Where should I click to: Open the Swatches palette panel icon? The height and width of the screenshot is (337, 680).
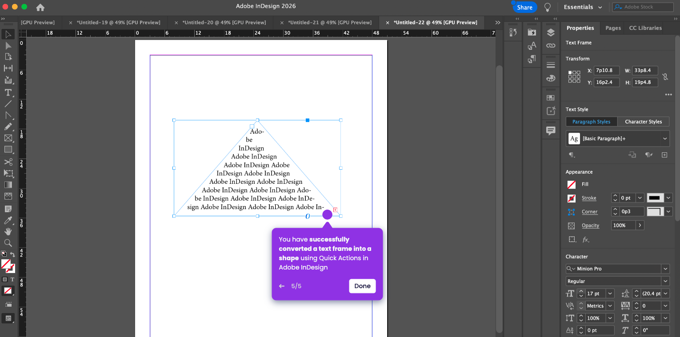(x=551, y=78)
